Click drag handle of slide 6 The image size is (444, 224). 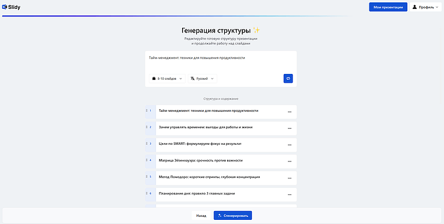pyautogui.click(x=147, y=193)
